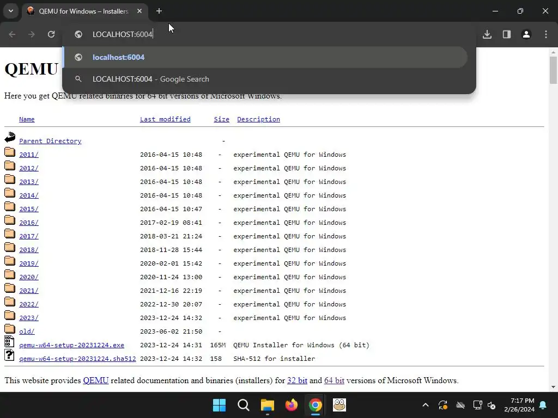
Task: Close the QEMU for Windows tab
Action: [x=139, y=11]
